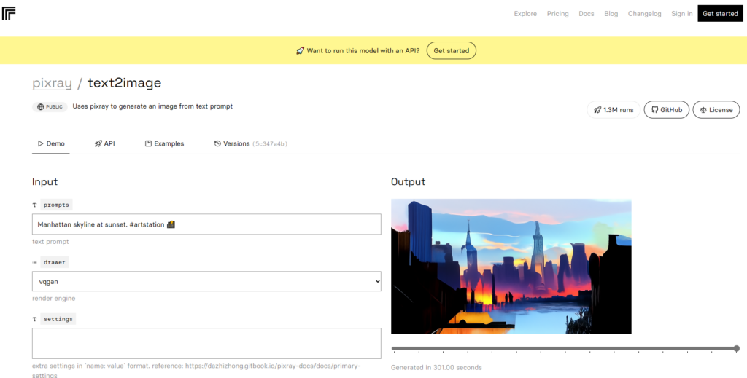Click the settings text area
The height and width of the screenshot is (378, 747).
tap(206, 343)
